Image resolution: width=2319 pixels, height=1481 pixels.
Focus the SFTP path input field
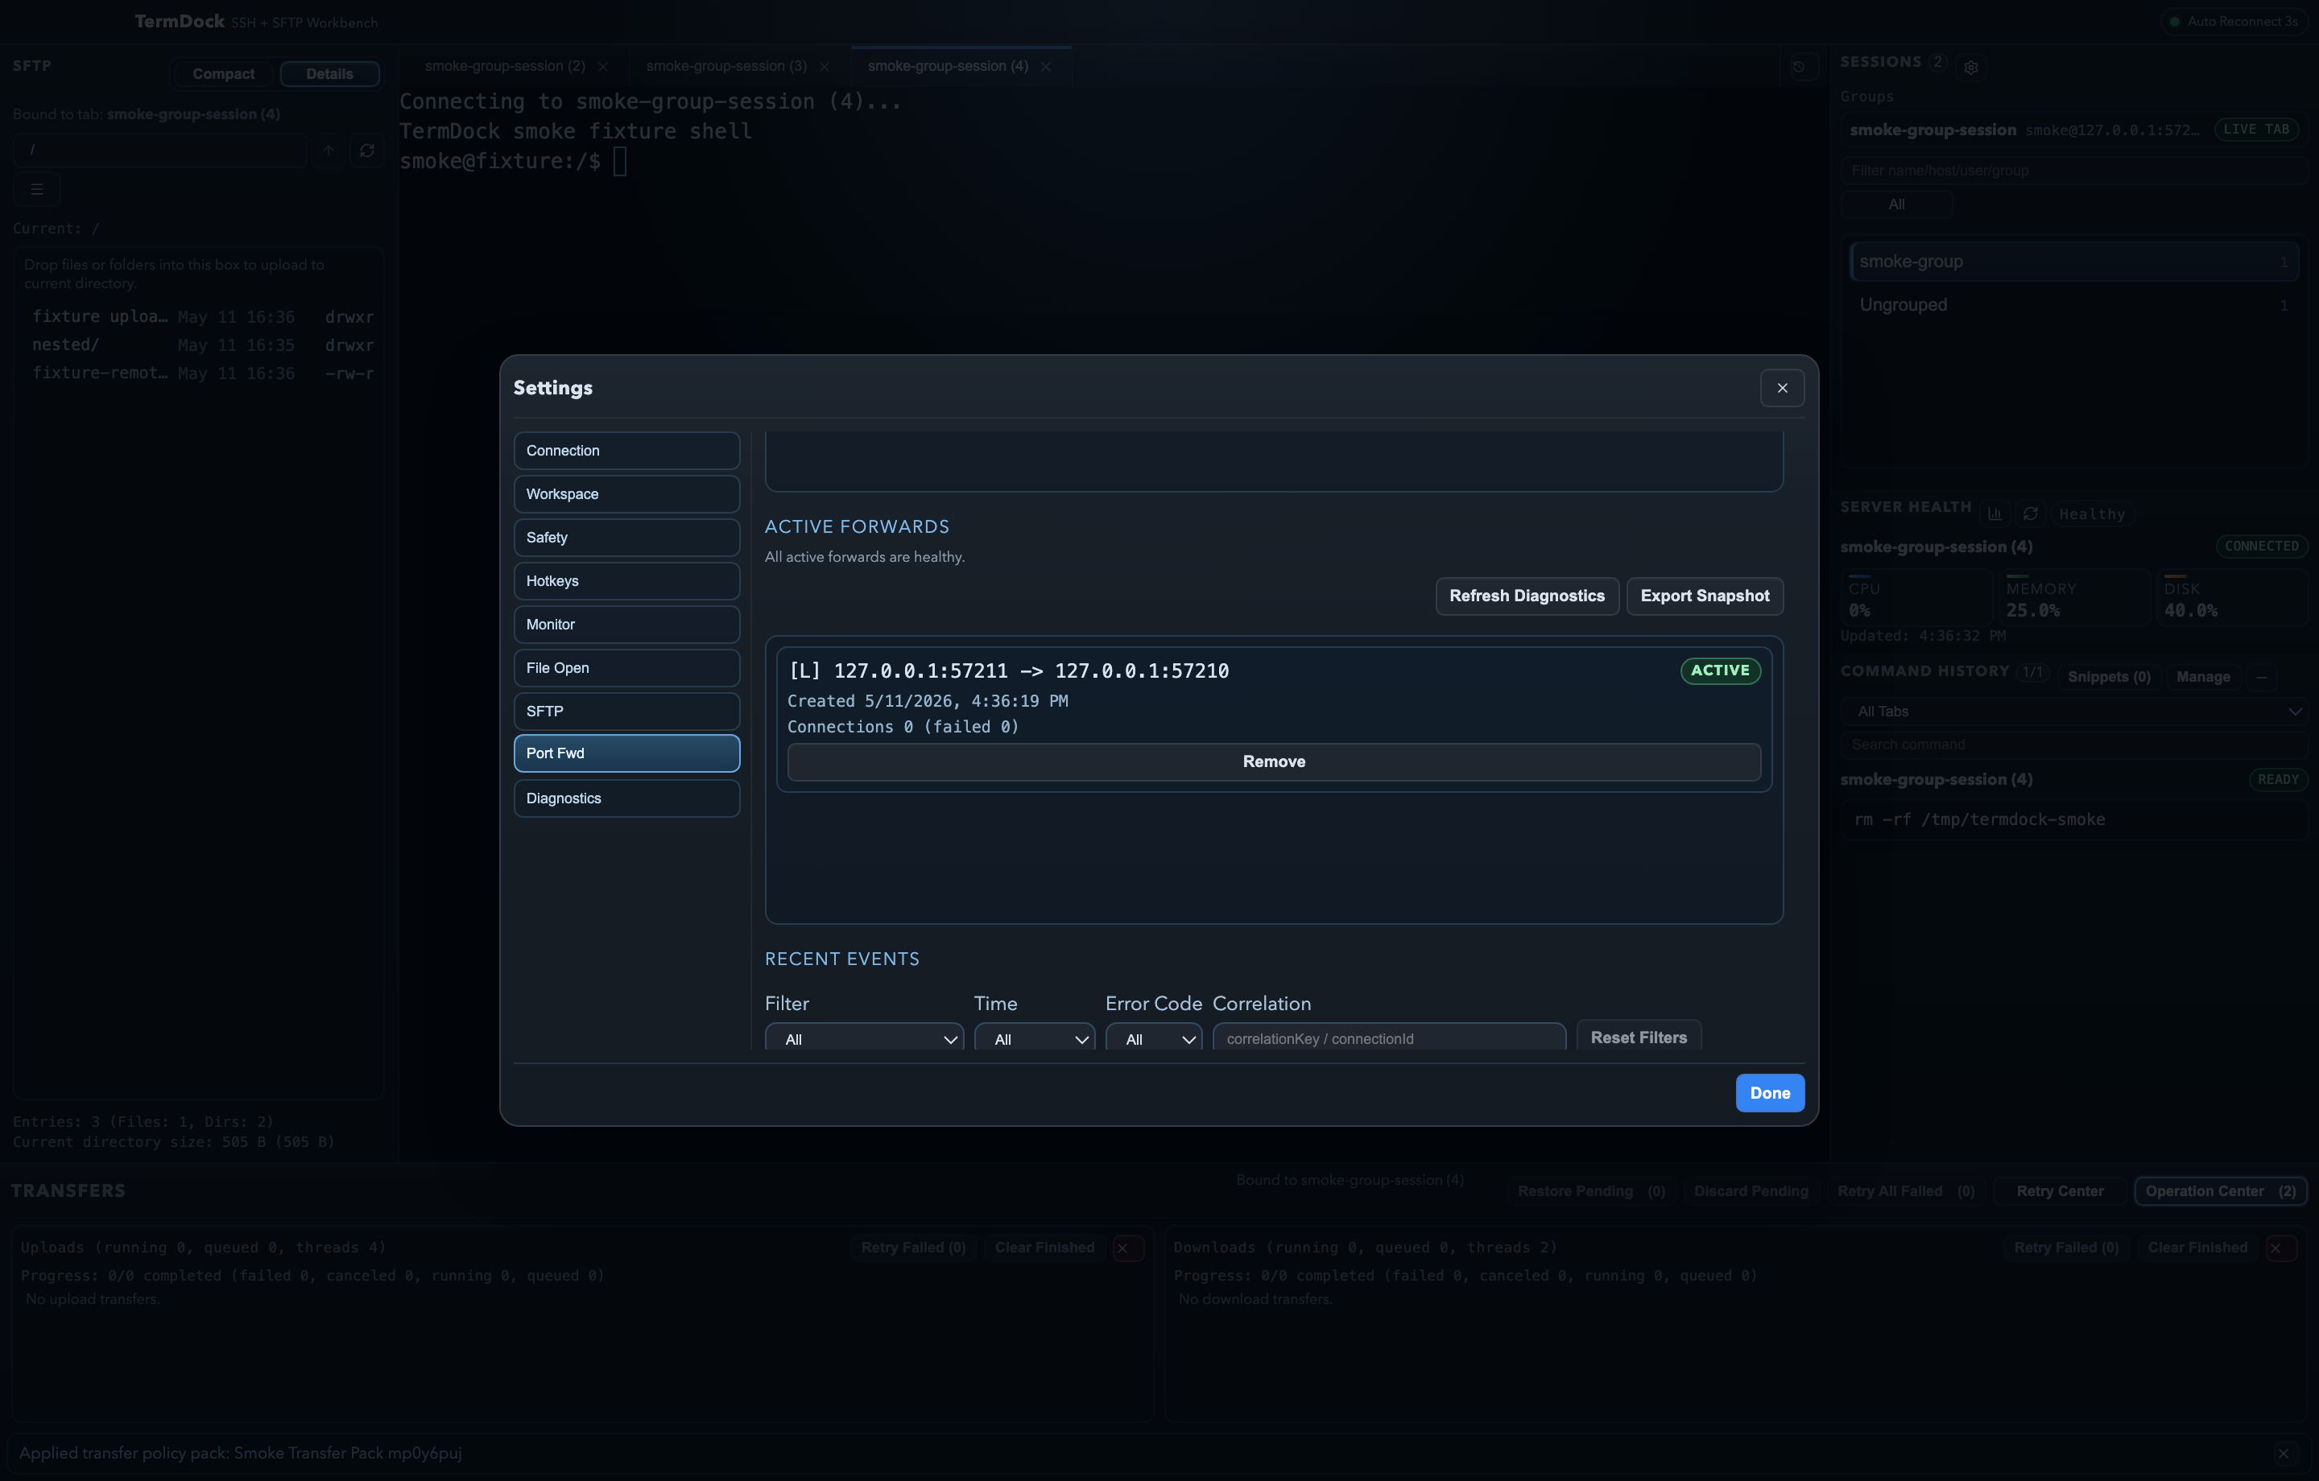coord(159,151)
